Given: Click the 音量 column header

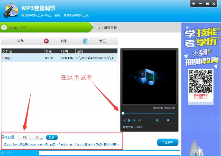Looking at the screenshot, I should (x=52, y=51).
